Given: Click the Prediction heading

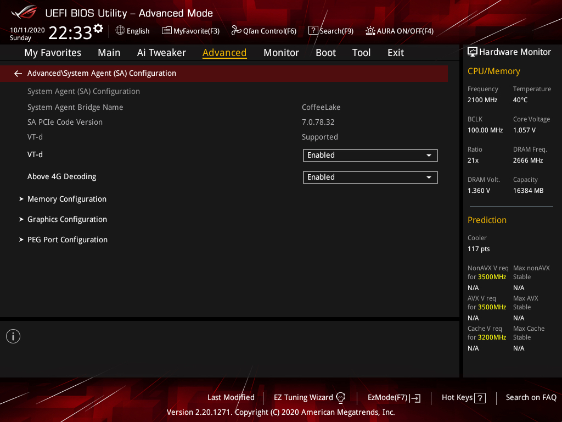Looking at the screenshot, I should pyautogui.click(x=487, y=220).
